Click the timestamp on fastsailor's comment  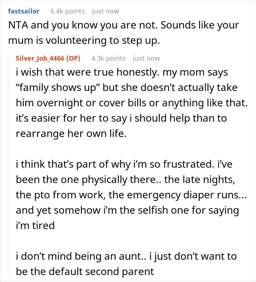(x=105, y=11)
